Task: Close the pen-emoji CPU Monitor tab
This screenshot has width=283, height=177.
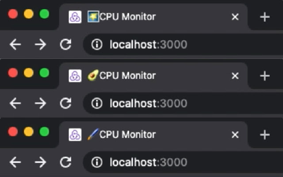Action: (x=235, y=135)
